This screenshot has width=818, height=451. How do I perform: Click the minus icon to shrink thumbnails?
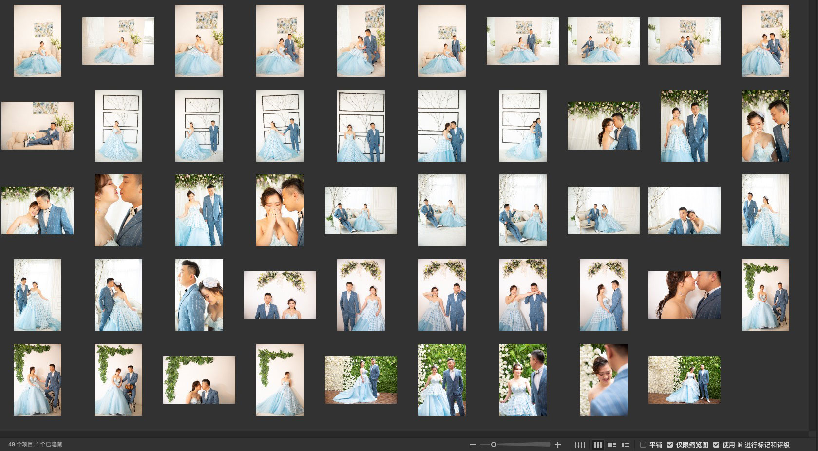(x=473, y=445)
